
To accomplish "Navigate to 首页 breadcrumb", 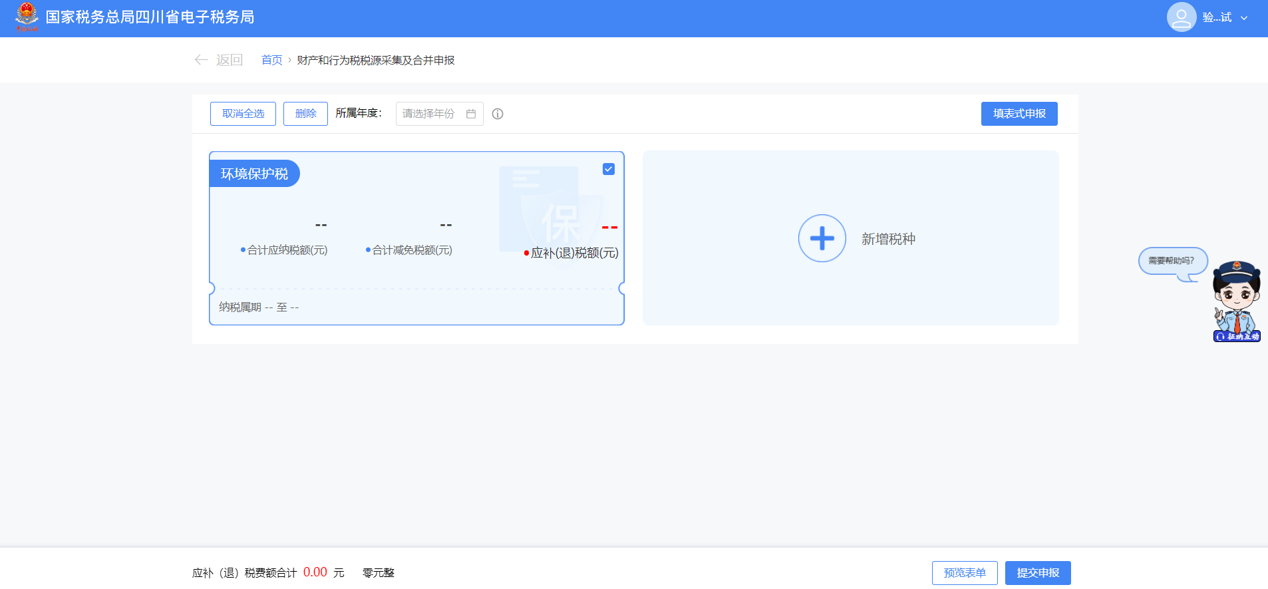I will point(271,60).
